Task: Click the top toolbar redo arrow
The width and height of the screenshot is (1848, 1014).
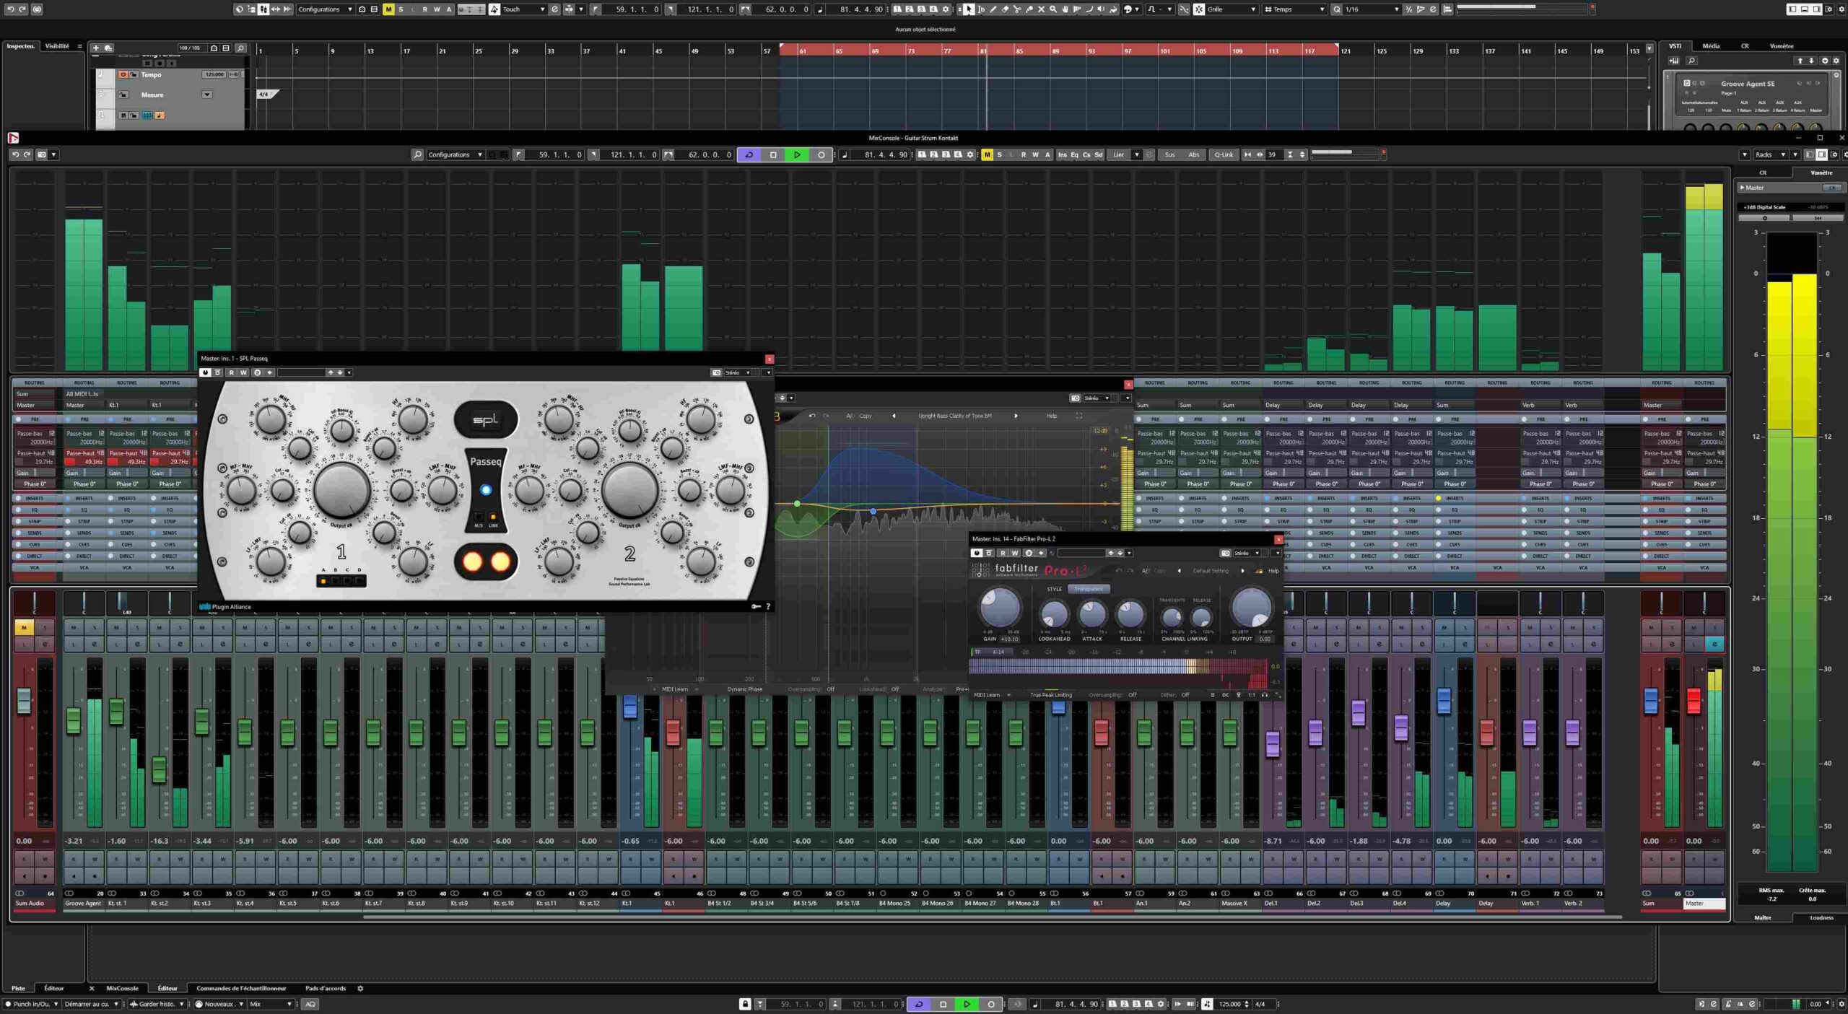Action: click(22, 9)
